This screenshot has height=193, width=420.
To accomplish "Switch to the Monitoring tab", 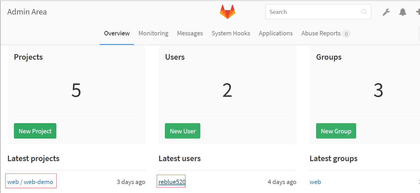I will click(x=153, y=33).
